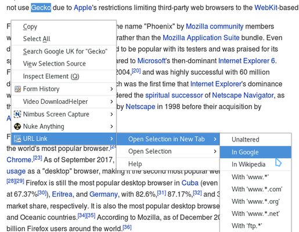Open citation [20] reference
The image size is (299, 232).
pyautogui.click(x=136, y=71)
